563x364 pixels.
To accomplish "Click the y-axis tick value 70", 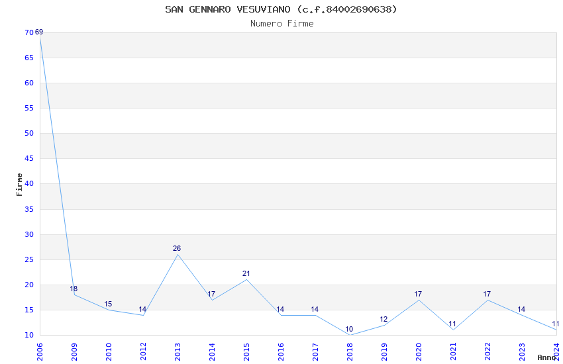I will tap(29, 32).
